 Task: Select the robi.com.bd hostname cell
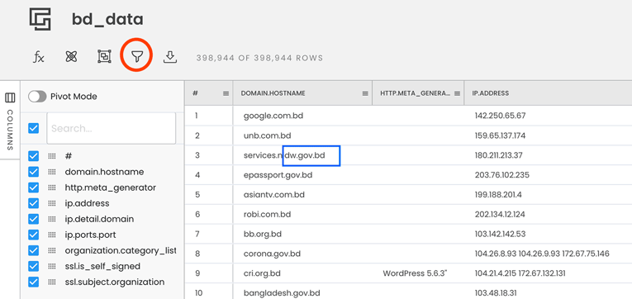pyautogui.click(x=302, y=215)
